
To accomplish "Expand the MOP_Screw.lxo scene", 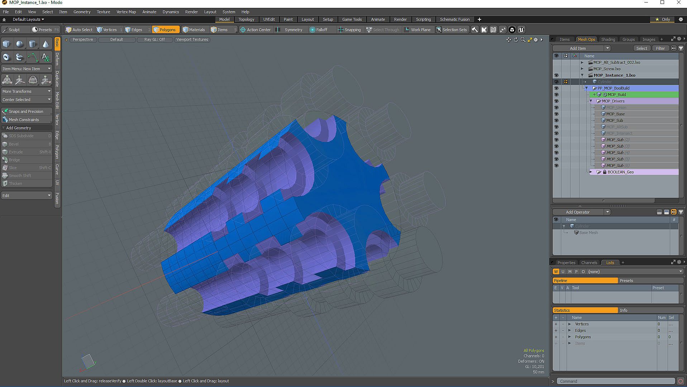I will pyautogui.click(x=582, y=69).
